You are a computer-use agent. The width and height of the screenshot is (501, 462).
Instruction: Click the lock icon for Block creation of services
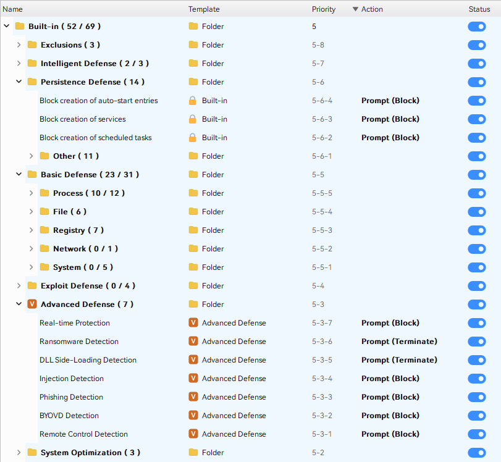click(193, 119)
